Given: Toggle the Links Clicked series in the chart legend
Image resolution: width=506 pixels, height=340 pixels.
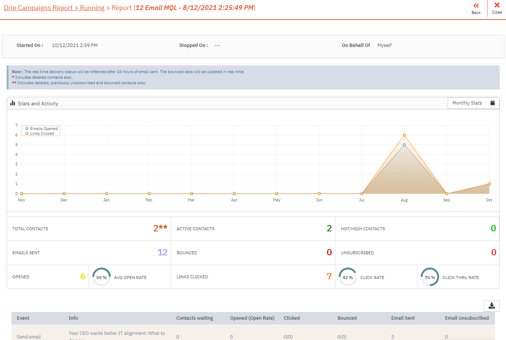Looking at the screenshot, I should coord(41,133).
